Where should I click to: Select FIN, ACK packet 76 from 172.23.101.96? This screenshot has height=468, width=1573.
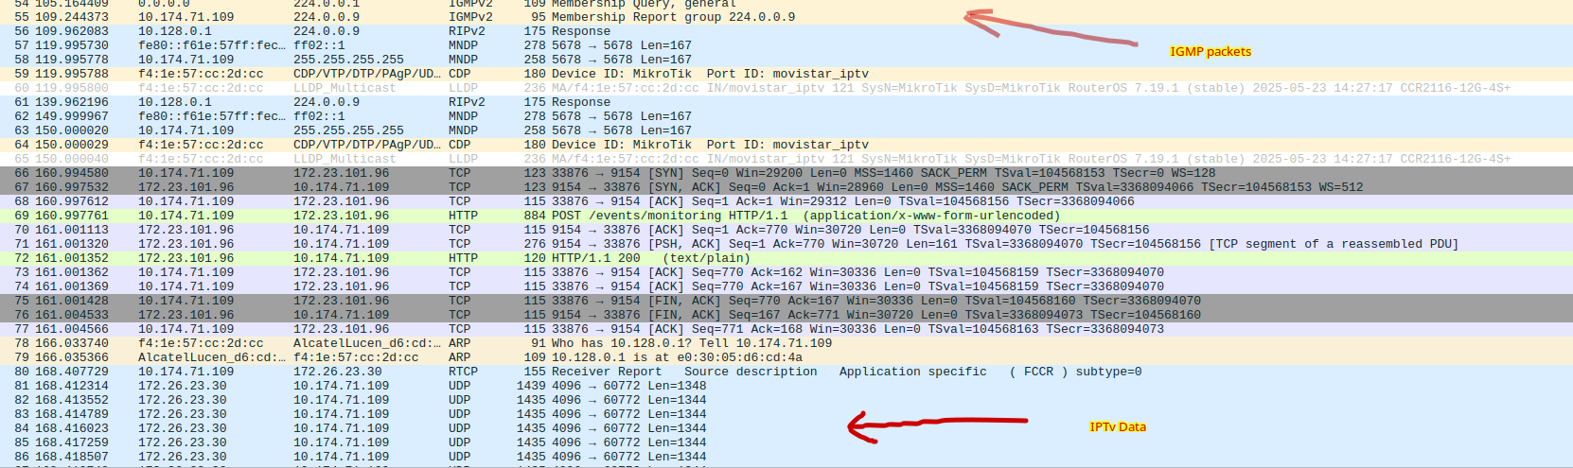coord(786,315)
